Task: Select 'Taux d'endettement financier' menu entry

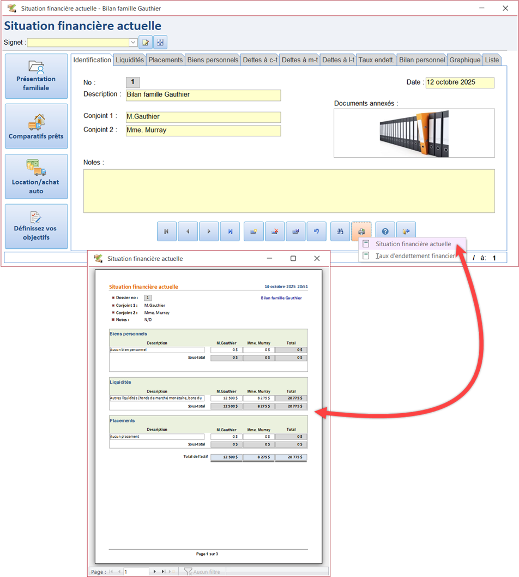Action: (x=414, y=255)
